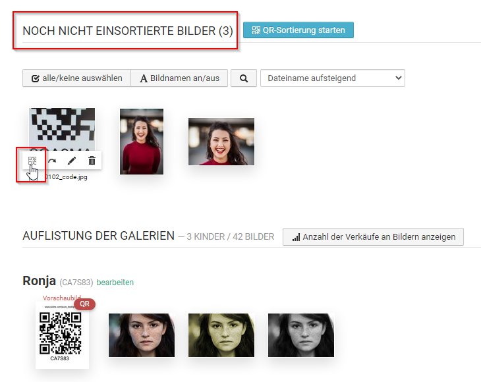Show Anzahl der Verkäufe an Bildern anzeigen
Viewport: 481px width, 382px height.
[373, 237]
